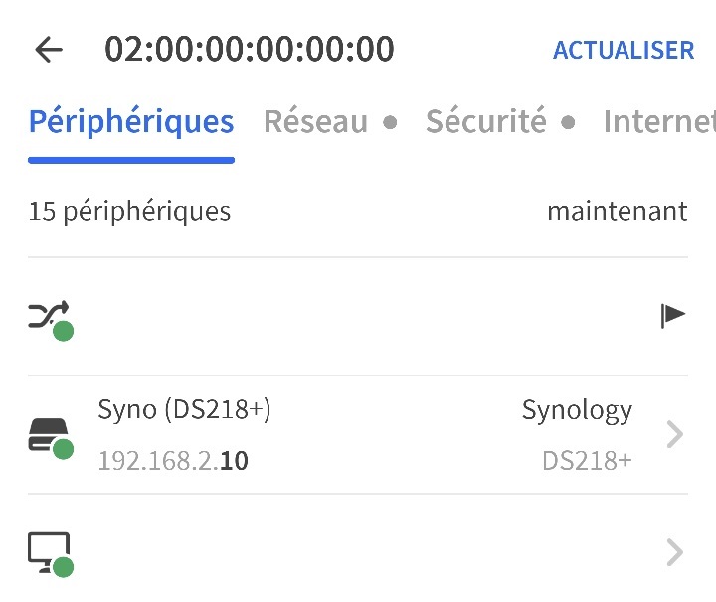
Task: Tap the Synology NAS drive icon
Action: (x=48, y=433)
